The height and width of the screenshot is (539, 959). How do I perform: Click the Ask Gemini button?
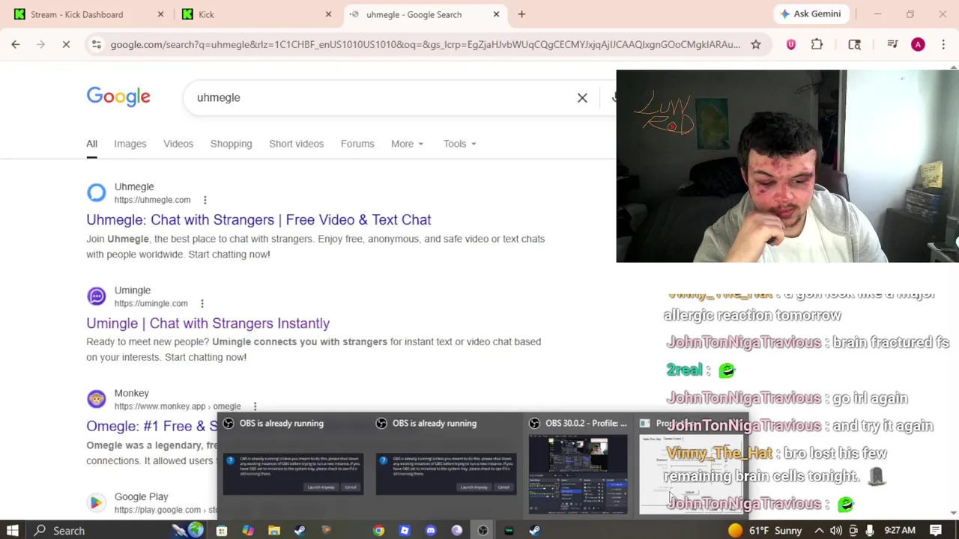coord(811,14)
